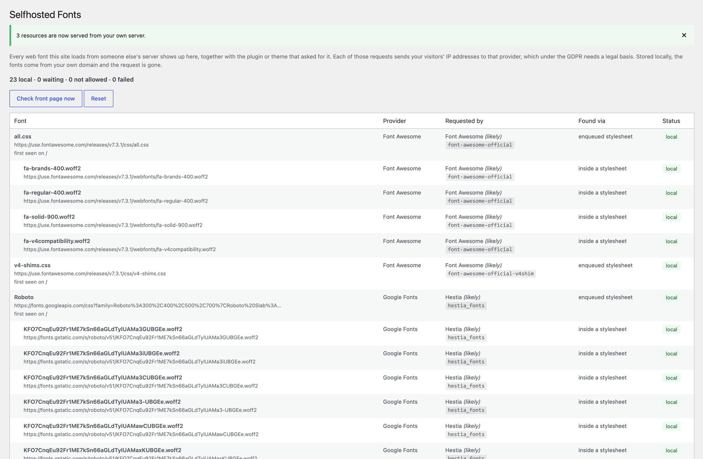Image resolution: width=703 pixels, height=459 pixels.
Task: Click the 23 local status summary line
Action: [x=72, y=80]
